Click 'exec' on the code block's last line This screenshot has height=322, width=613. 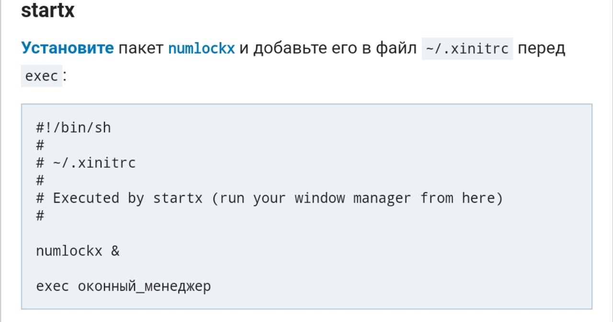tap(53, 287)
